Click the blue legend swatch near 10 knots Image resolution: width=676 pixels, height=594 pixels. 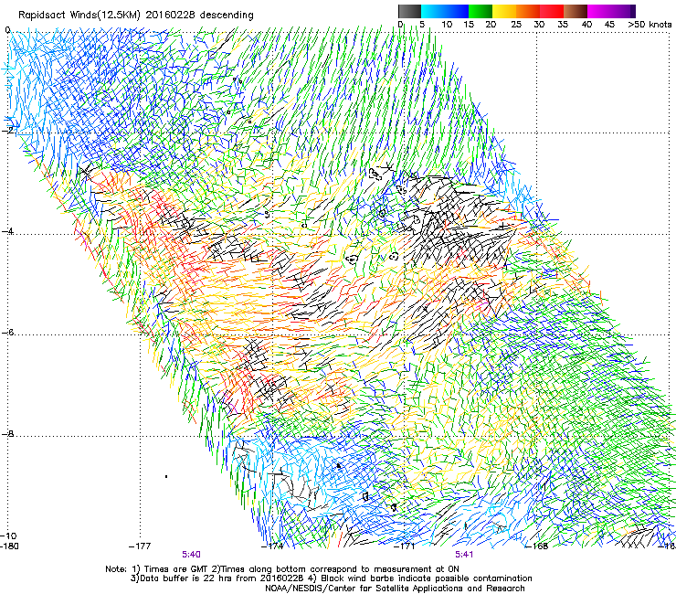click(x=457, y=11)
